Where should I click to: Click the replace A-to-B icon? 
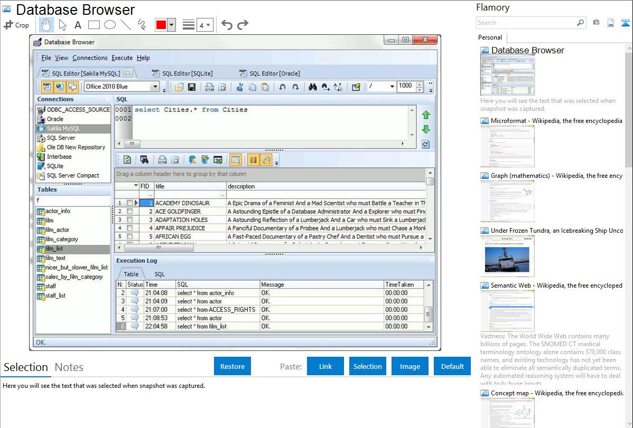click(x=338, y=87)
